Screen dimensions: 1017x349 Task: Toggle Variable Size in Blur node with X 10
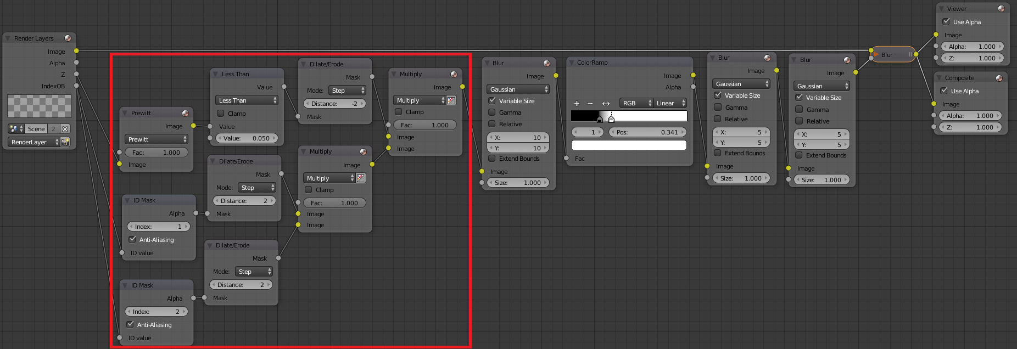pyautogui.click(x=492, y=100)
